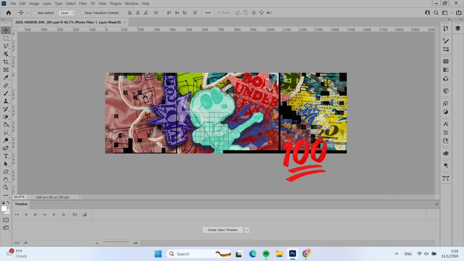Open the Paragraph panel icon
464x261 pixels.
pyautogui.click(x=446, y=165)
